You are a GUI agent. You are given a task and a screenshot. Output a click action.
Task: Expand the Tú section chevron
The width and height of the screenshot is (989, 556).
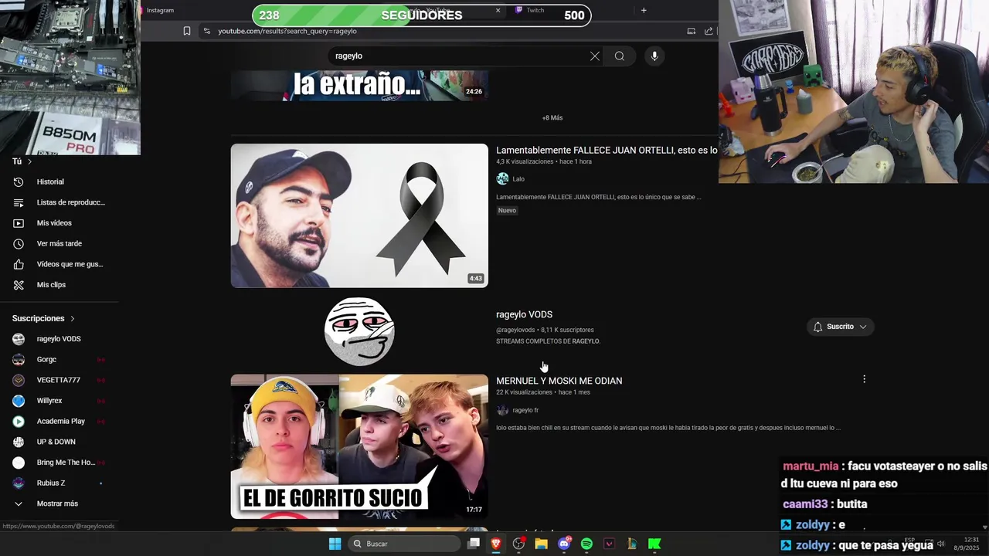(29, 161)
